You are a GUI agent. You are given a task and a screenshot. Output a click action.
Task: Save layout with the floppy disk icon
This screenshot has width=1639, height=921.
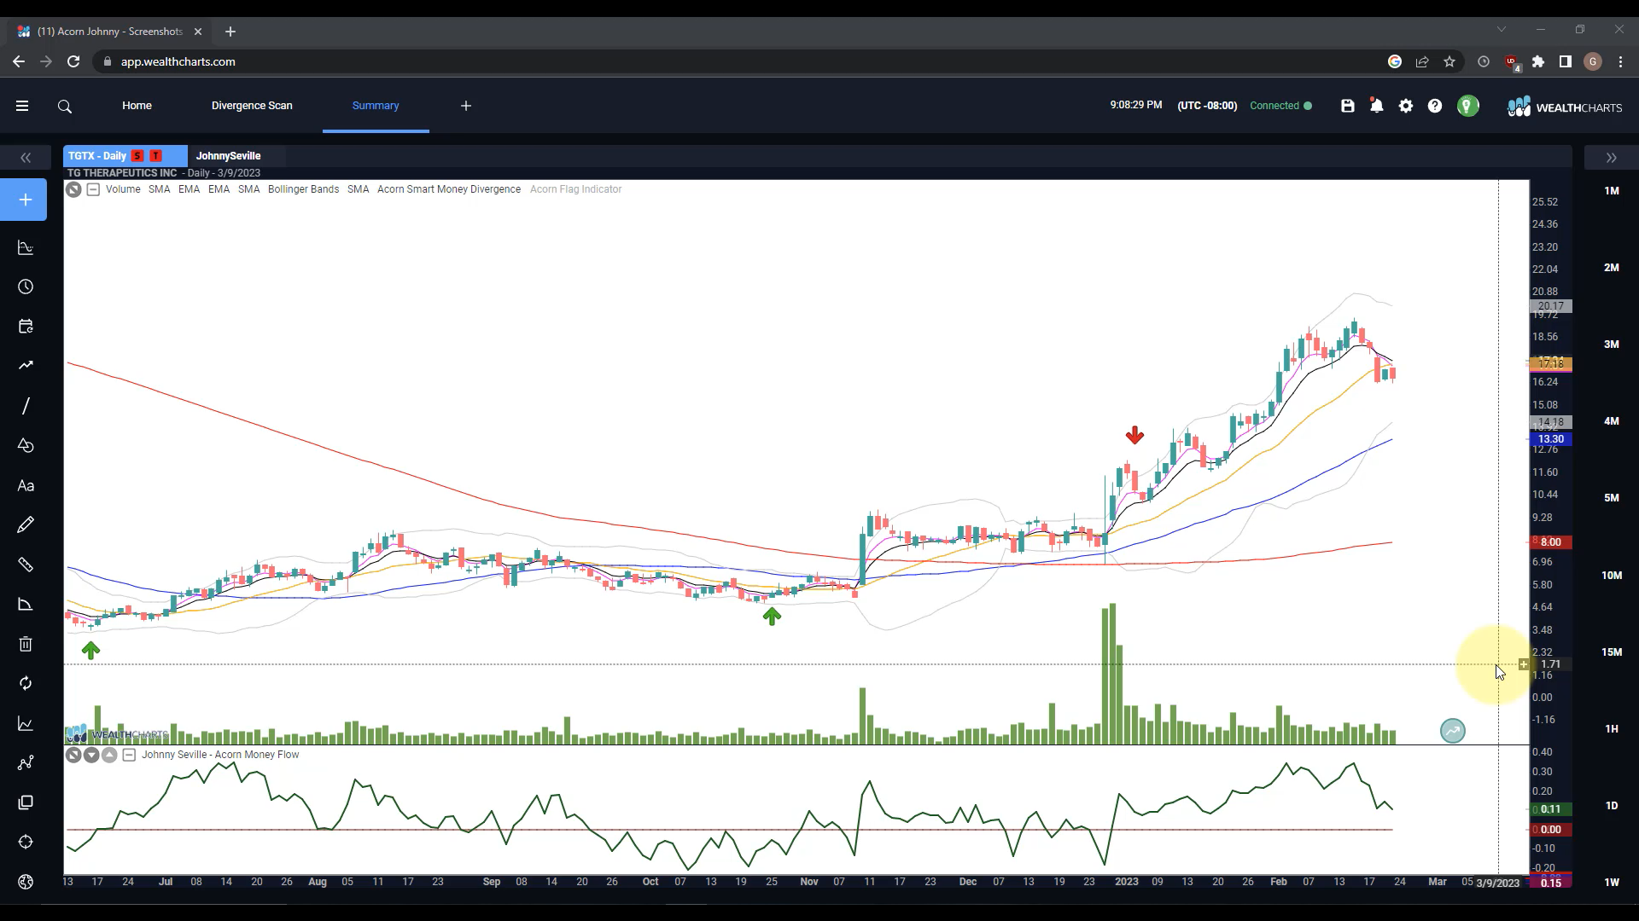(x=1348, y=106)
